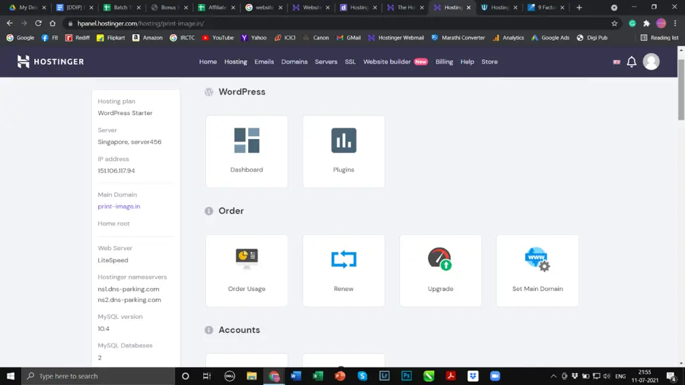Click the Grammarly extension icon
685x385 pixels.
click(x=632, y=23)
